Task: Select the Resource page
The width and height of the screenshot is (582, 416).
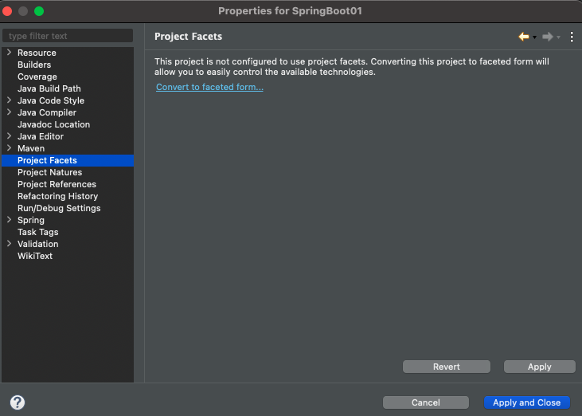Action: coord(37,53)
